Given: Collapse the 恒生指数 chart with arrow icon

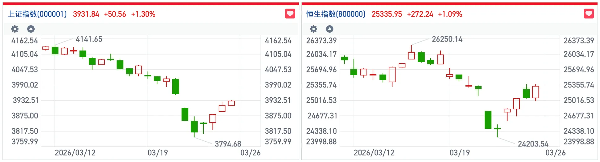Looking at the screenshot, I should [x=330, y=29].
